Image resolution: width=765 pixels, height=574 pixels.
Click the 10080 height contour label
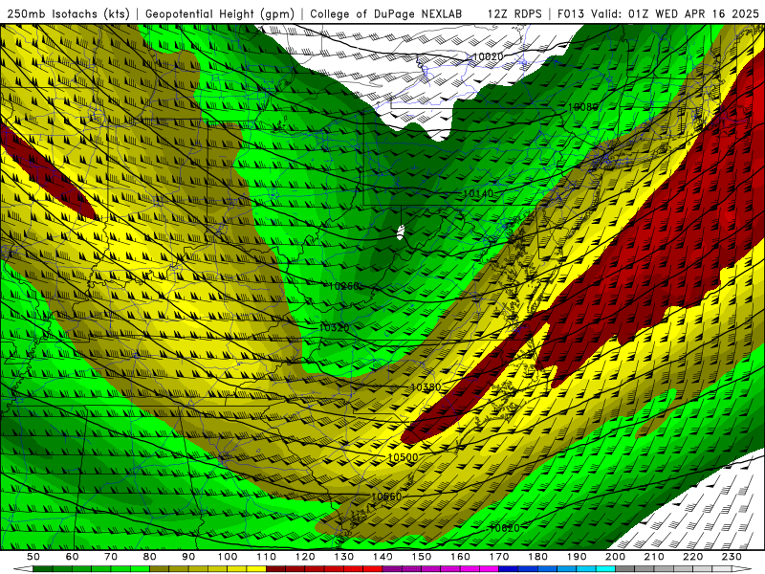coord(583,106)
